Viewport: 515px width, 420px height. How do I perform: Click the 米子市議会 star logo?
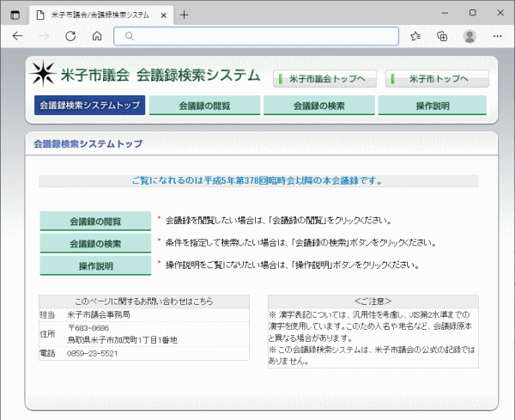[43, 73]
